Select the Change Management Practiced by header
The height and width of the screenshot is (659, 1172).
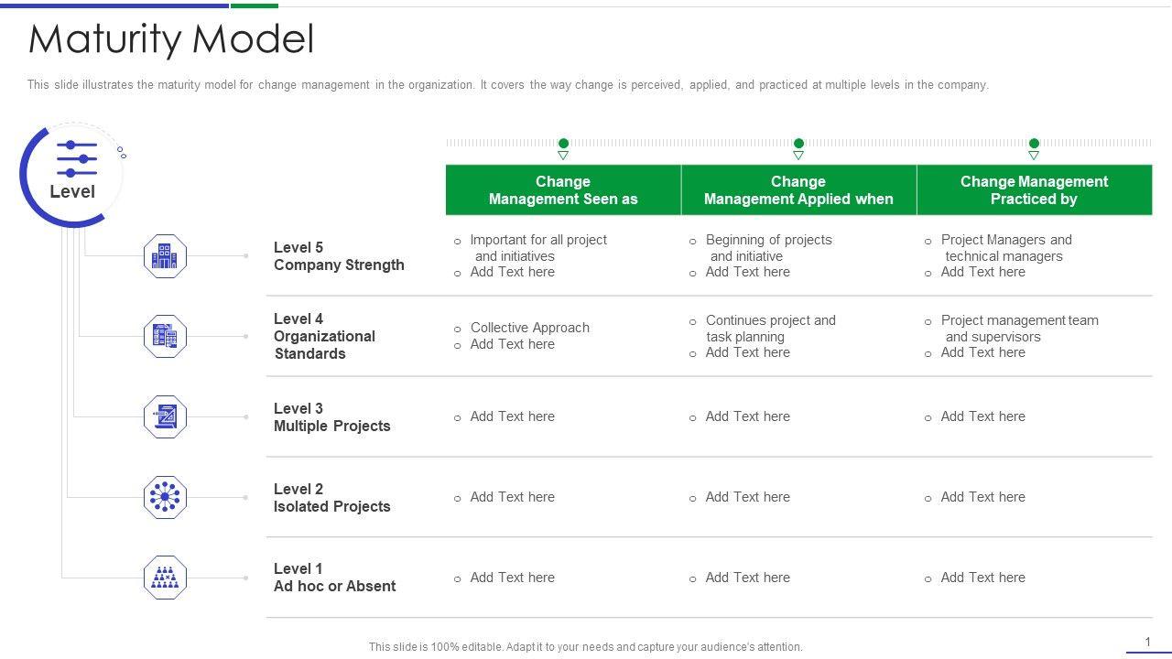pyautogui.click(x=1034, y=190)
